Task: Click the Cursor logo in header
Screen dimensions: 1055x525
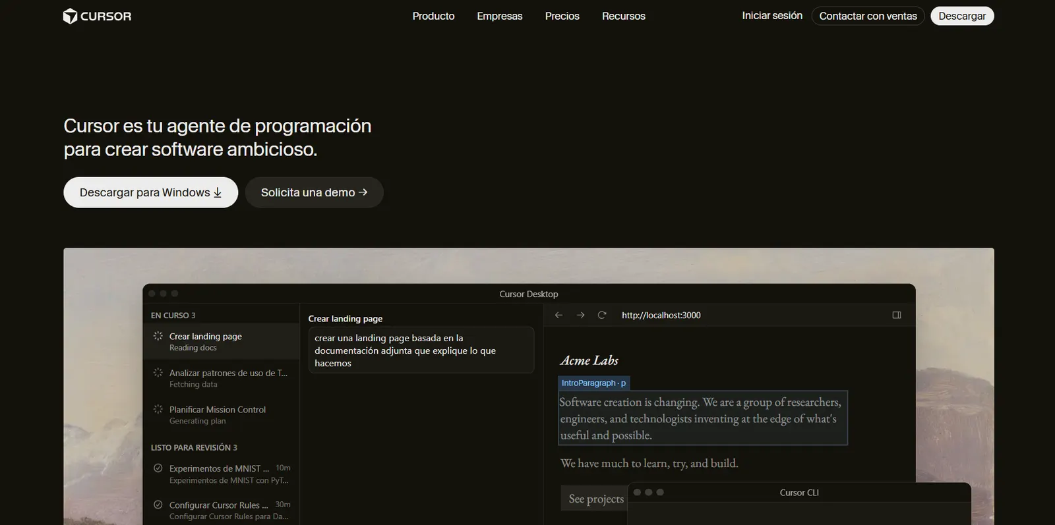Action: tap(97, 16)
